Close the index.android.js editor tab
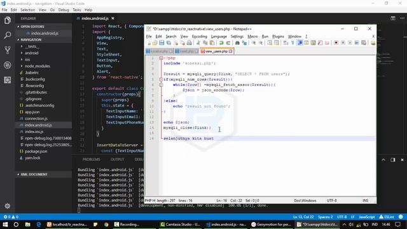The image size is (407, 229). click(113, 18)
